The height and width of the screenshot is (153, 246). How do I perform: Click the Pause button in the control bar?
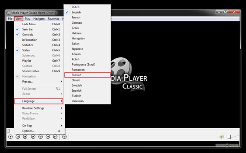coord(18,137)
